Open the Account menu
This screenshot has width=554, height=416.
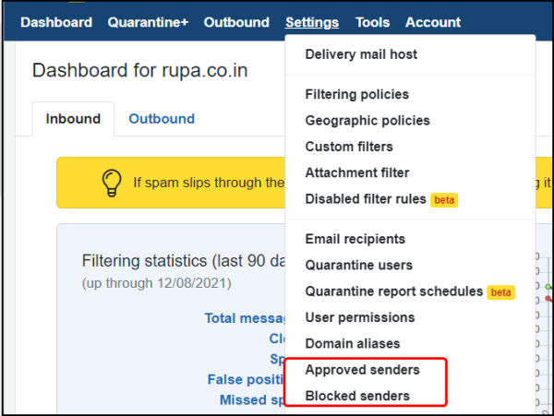[x=433, y=22]
